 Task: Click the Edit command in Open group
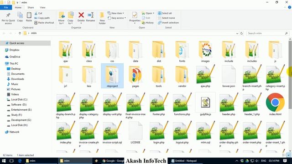point(146,18)
